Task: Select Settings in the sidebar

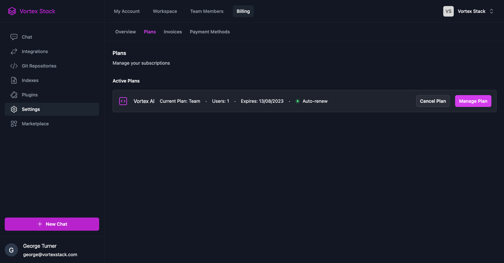Action: coord(52,109)
